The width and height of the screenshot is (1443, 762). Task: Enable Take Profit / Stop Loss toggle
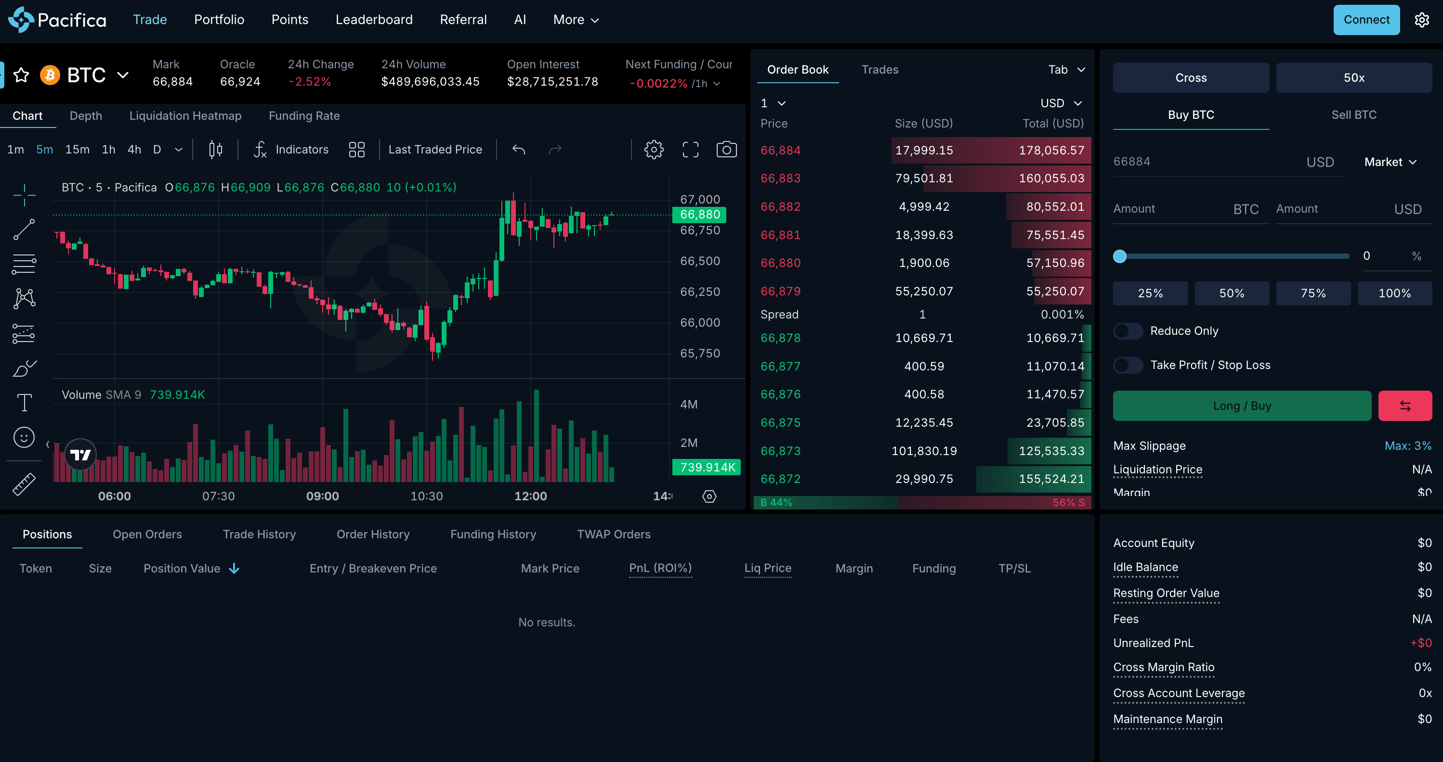tap(1128, 365)
